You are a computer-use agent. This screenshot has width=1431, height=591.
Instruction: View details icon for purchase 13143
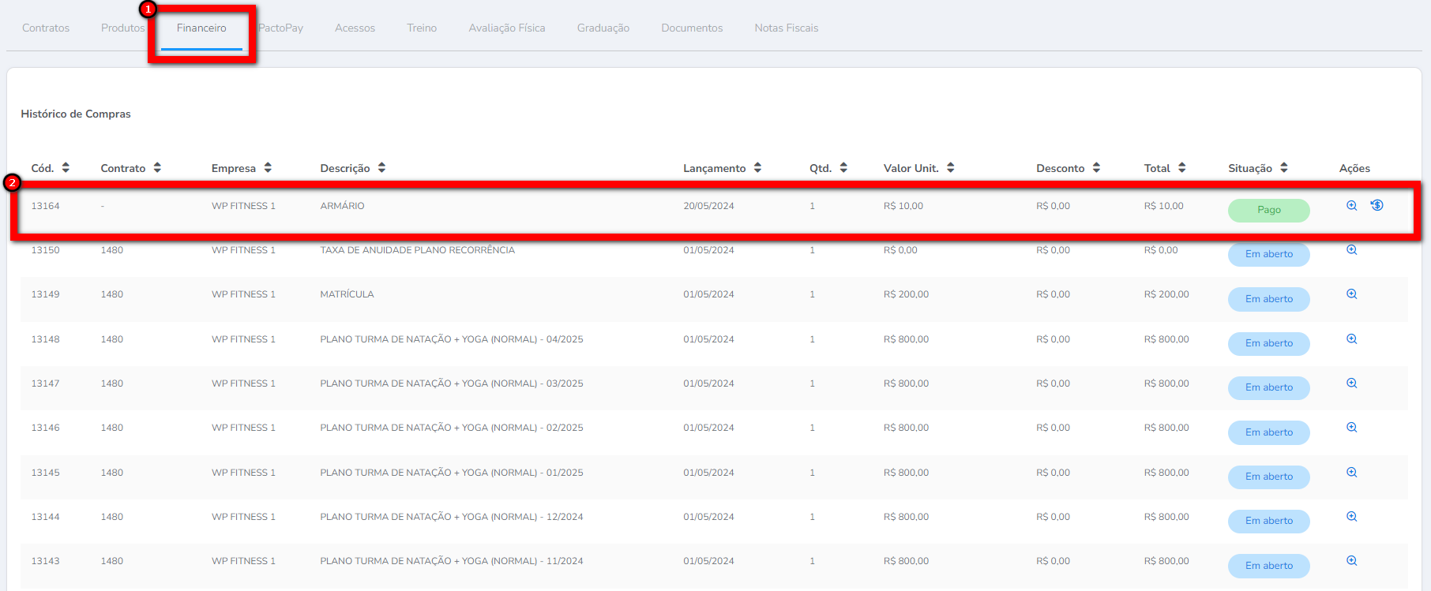click(1351, 561)
